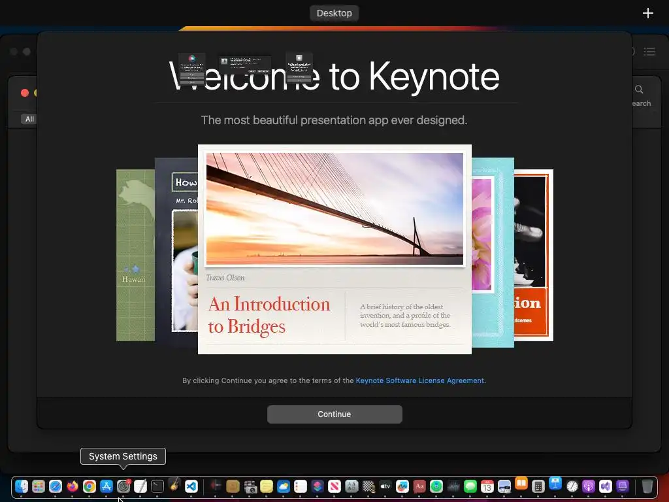
Task: Open the Dictionary app from the Dock
Action: pos(419,486)
